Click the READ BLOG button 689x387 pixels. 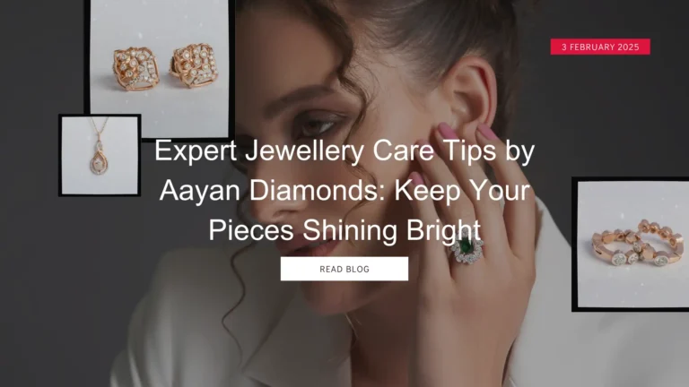344,269
